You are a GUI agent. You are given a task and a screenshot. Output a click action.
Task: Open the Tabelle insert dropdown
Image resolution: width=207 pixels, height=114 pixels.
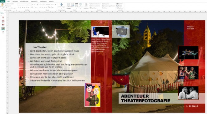click(x=77, y=6)
